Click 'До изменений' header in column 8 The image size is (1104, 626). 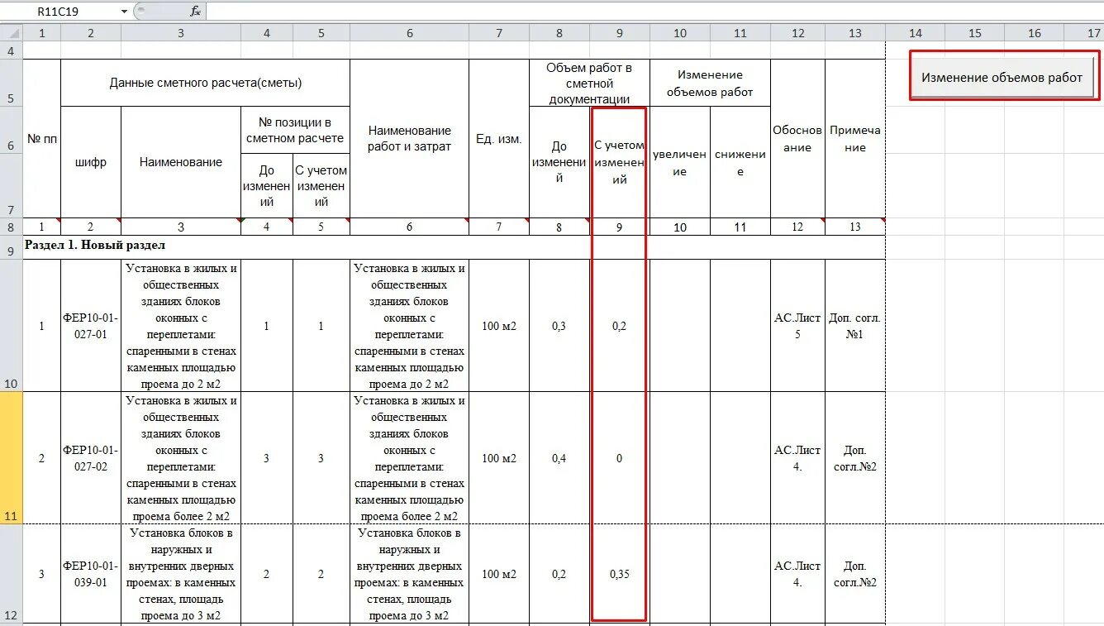[559, 163]
